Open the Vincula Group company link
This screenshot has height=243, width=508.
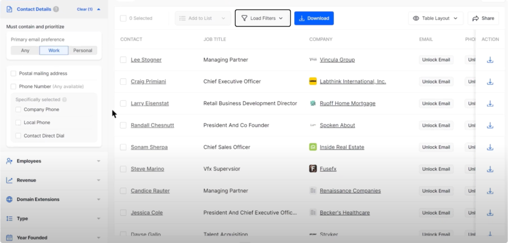click(337, 60)
